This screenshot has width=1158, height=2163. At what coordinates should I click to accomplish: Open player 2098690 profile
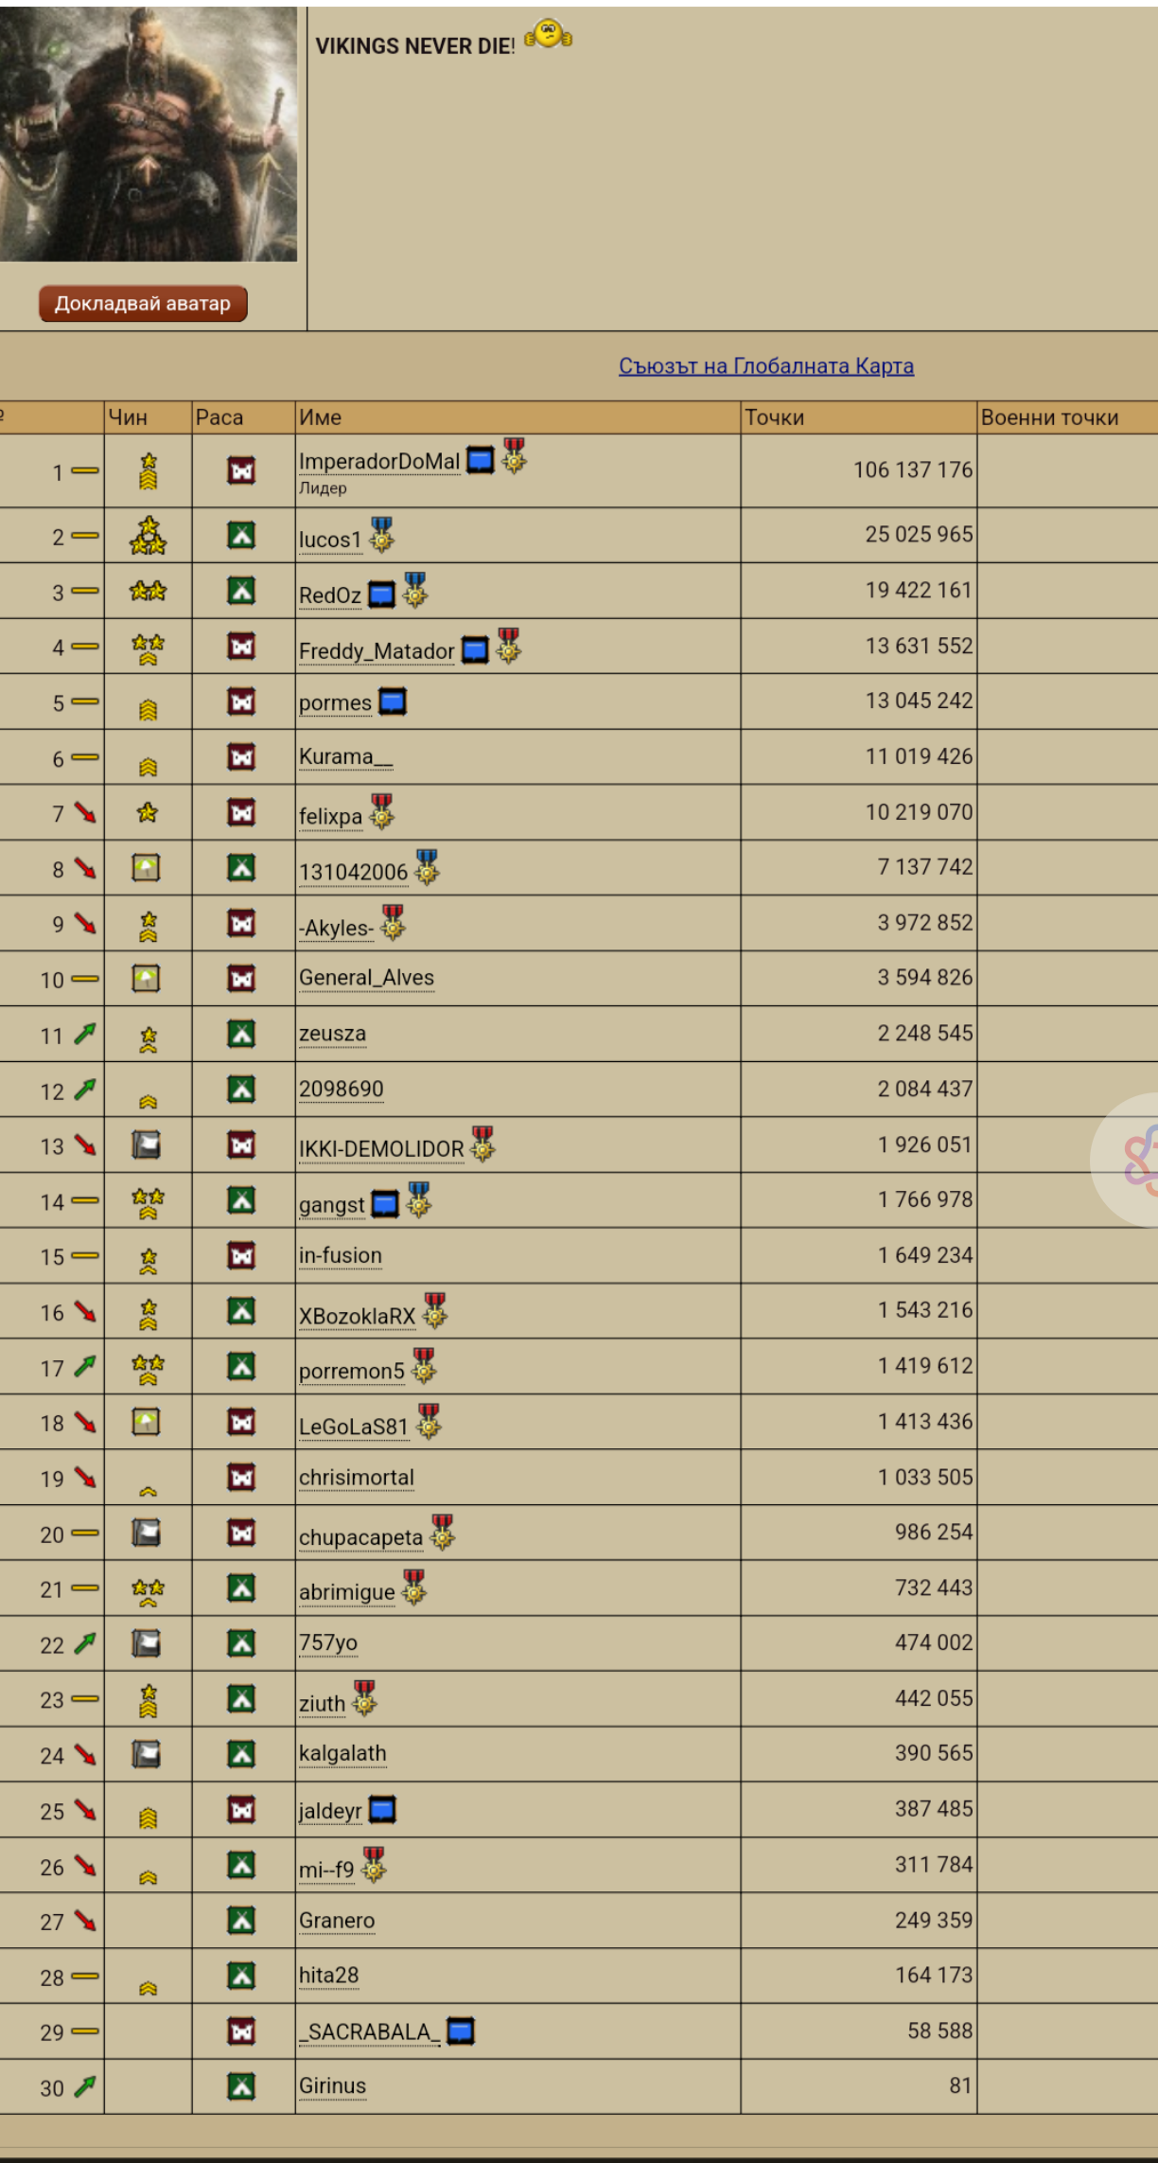(x=342, y=1090)
